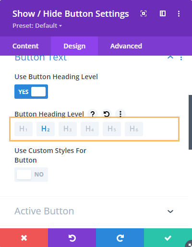Click the expand modal fullscreen icon
This screenshot has height=247, width=192.
point(144,13)
